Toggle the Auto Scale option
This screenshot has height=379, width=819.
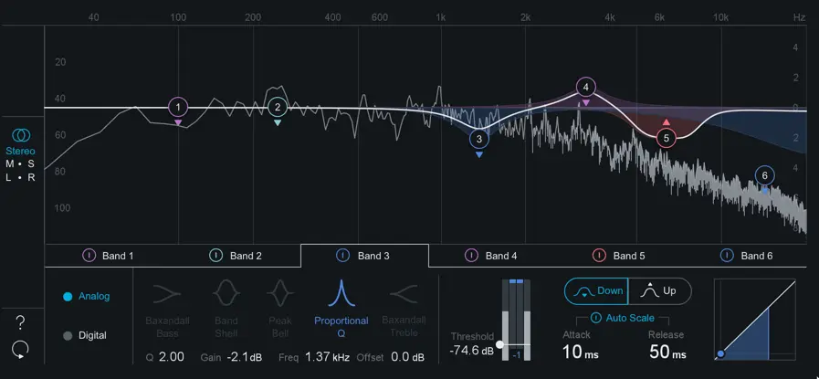(595, 318)
